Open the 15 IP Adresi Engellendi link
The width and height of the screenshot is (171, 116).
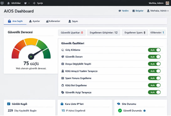click(73, 111)
